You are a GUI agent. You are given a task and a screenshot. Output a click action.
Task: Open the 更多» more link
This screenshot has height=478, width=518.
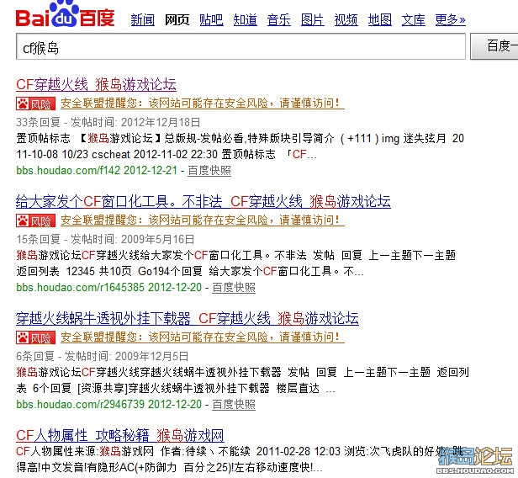tap(450, 20)
